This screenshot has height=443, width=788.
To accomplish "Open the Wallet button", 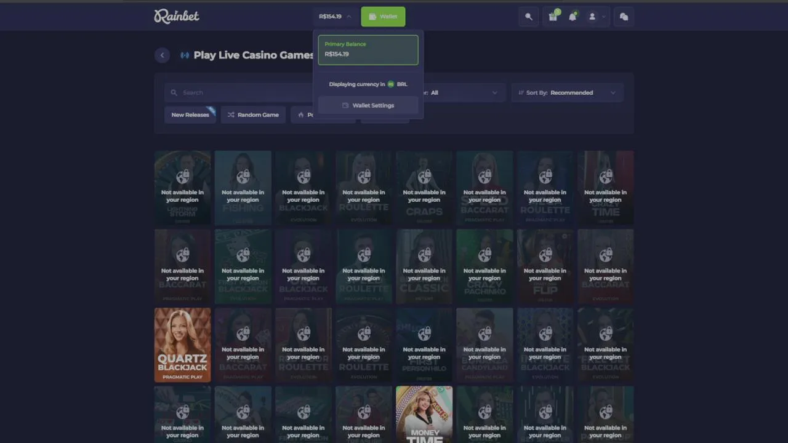I will [383, 17].
